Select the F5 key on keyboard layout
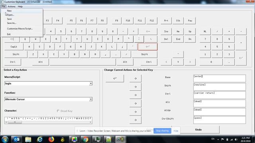 pos(71,21)
